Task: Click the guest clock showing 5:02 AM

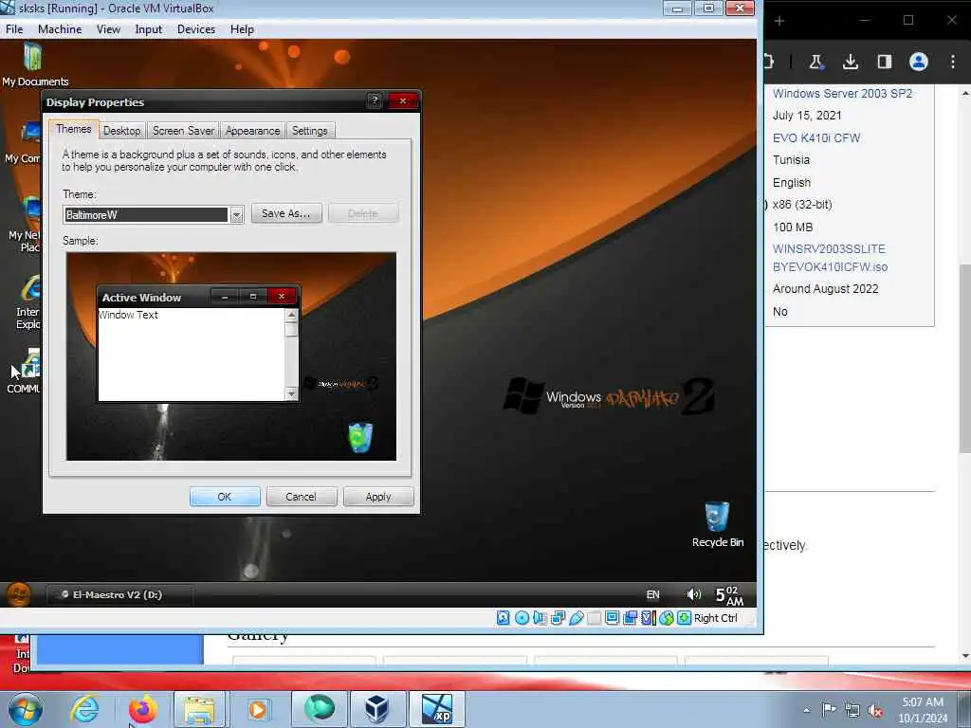Action: pyautogui.click(x=729, y=595)
